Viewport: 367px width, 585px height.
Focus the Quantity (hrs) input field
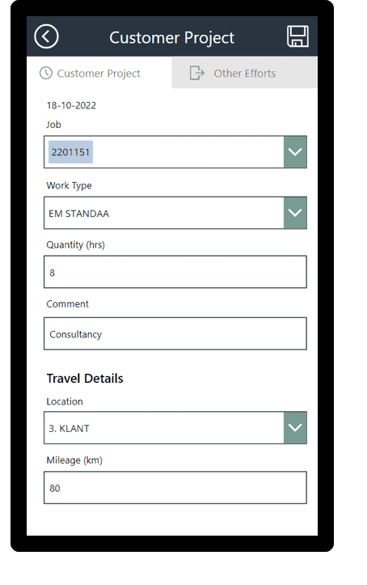pos(175,272)
